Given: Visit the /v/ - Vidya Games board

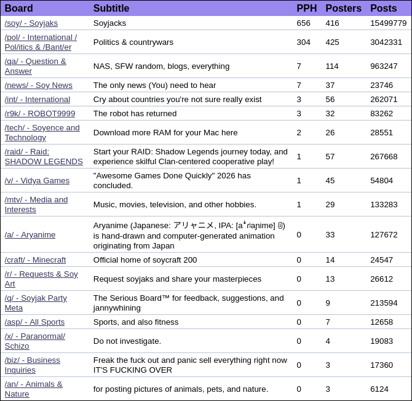Looking at the screenshot, I should pyautogui.click(x=37, y=181).
